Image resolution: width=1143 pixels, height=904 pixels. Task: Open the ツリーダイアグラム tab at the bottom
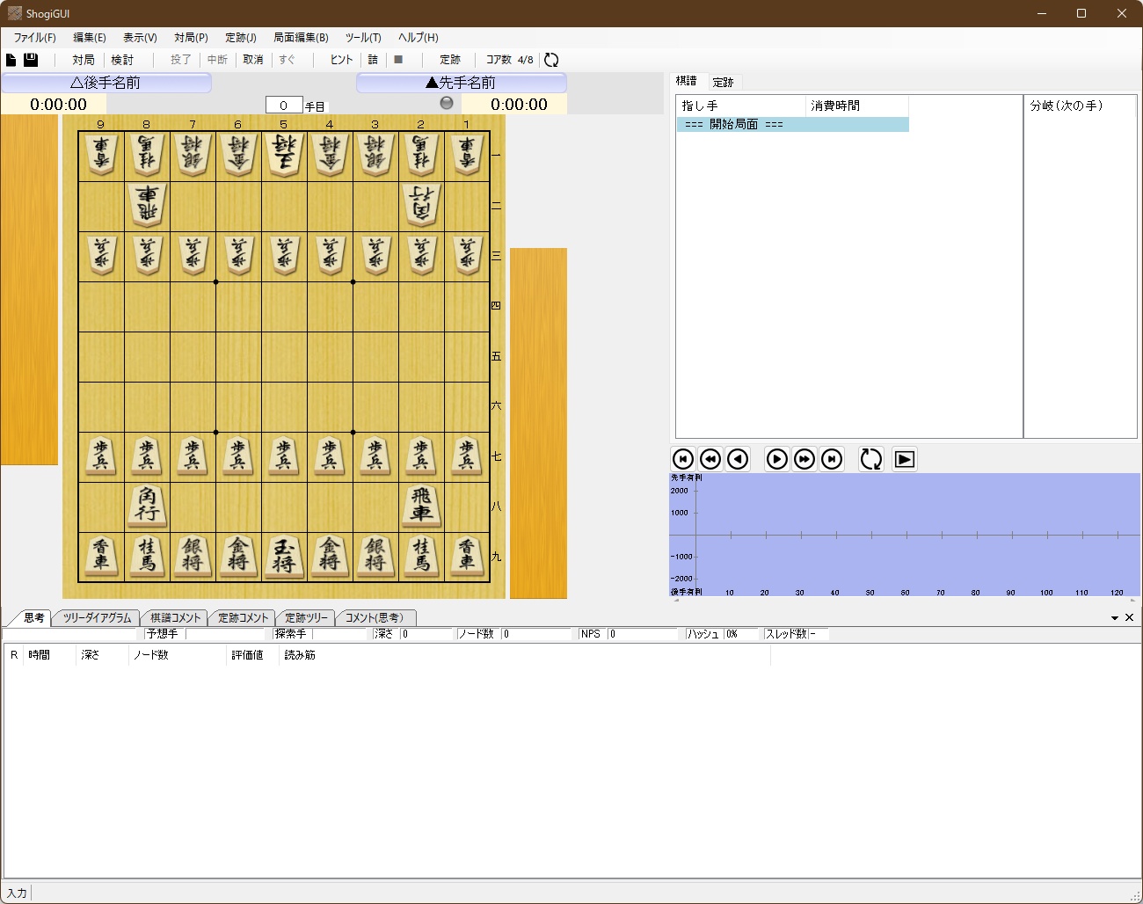point(97,617)
